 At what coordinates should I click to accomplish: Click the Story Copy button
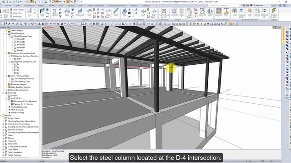click(16, 13)
